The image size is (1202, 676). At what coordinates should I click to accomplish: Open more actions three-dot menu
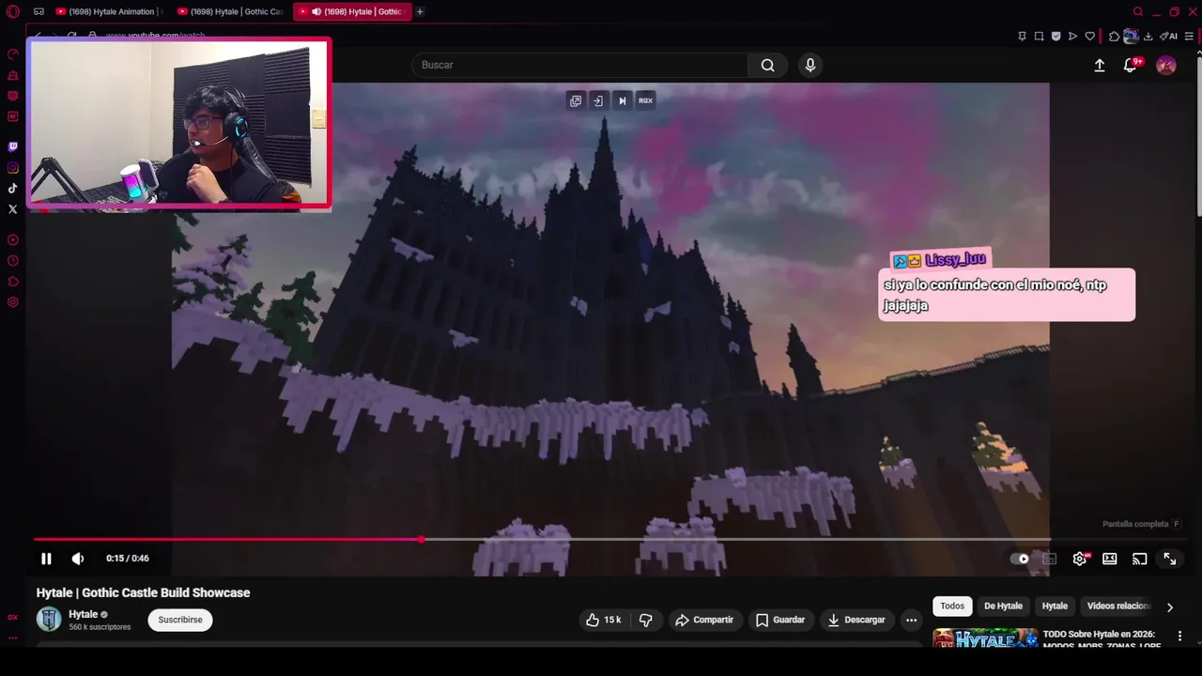point(911,620)
